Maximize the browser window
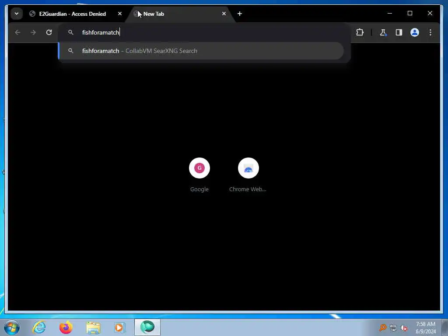The height and width of the screenshot is (336, 448). click(409, 13)
